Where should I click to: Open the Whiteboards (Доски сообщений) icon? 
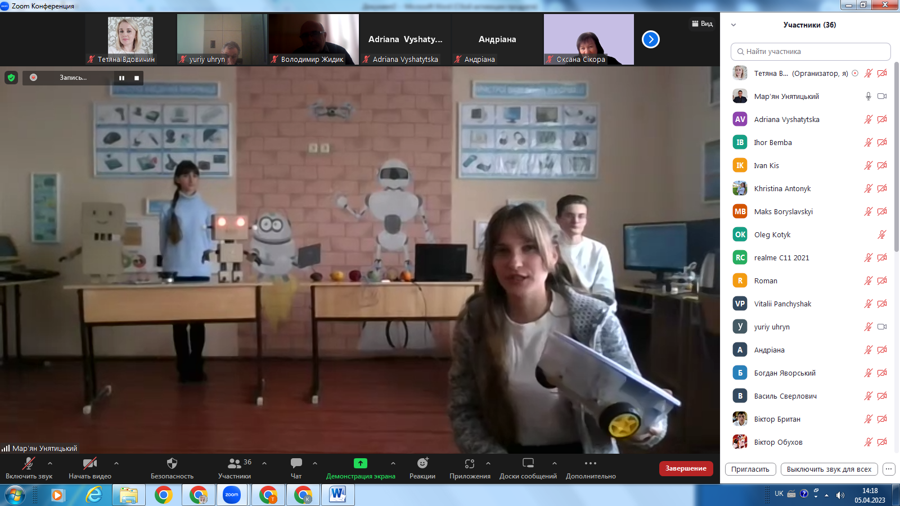(528, 463)
